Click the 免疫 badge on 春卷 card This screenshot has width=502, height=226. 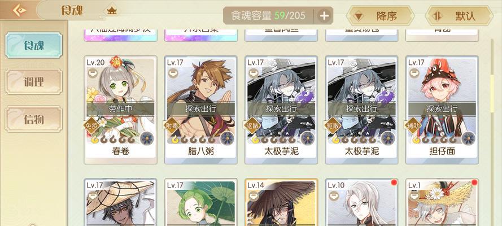click(91, 126)
